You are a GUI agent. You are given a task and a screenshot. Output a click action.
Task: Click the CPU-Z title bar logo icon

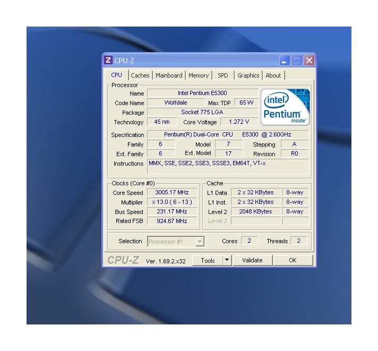108,60
